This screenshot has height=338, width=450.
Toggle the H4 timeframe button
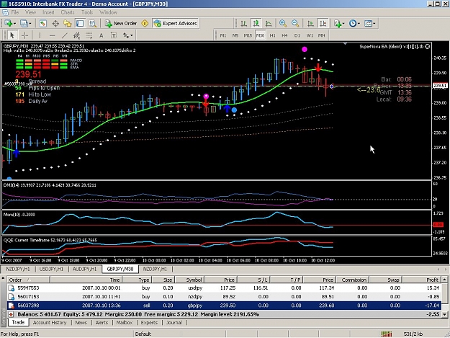[284, 35]
